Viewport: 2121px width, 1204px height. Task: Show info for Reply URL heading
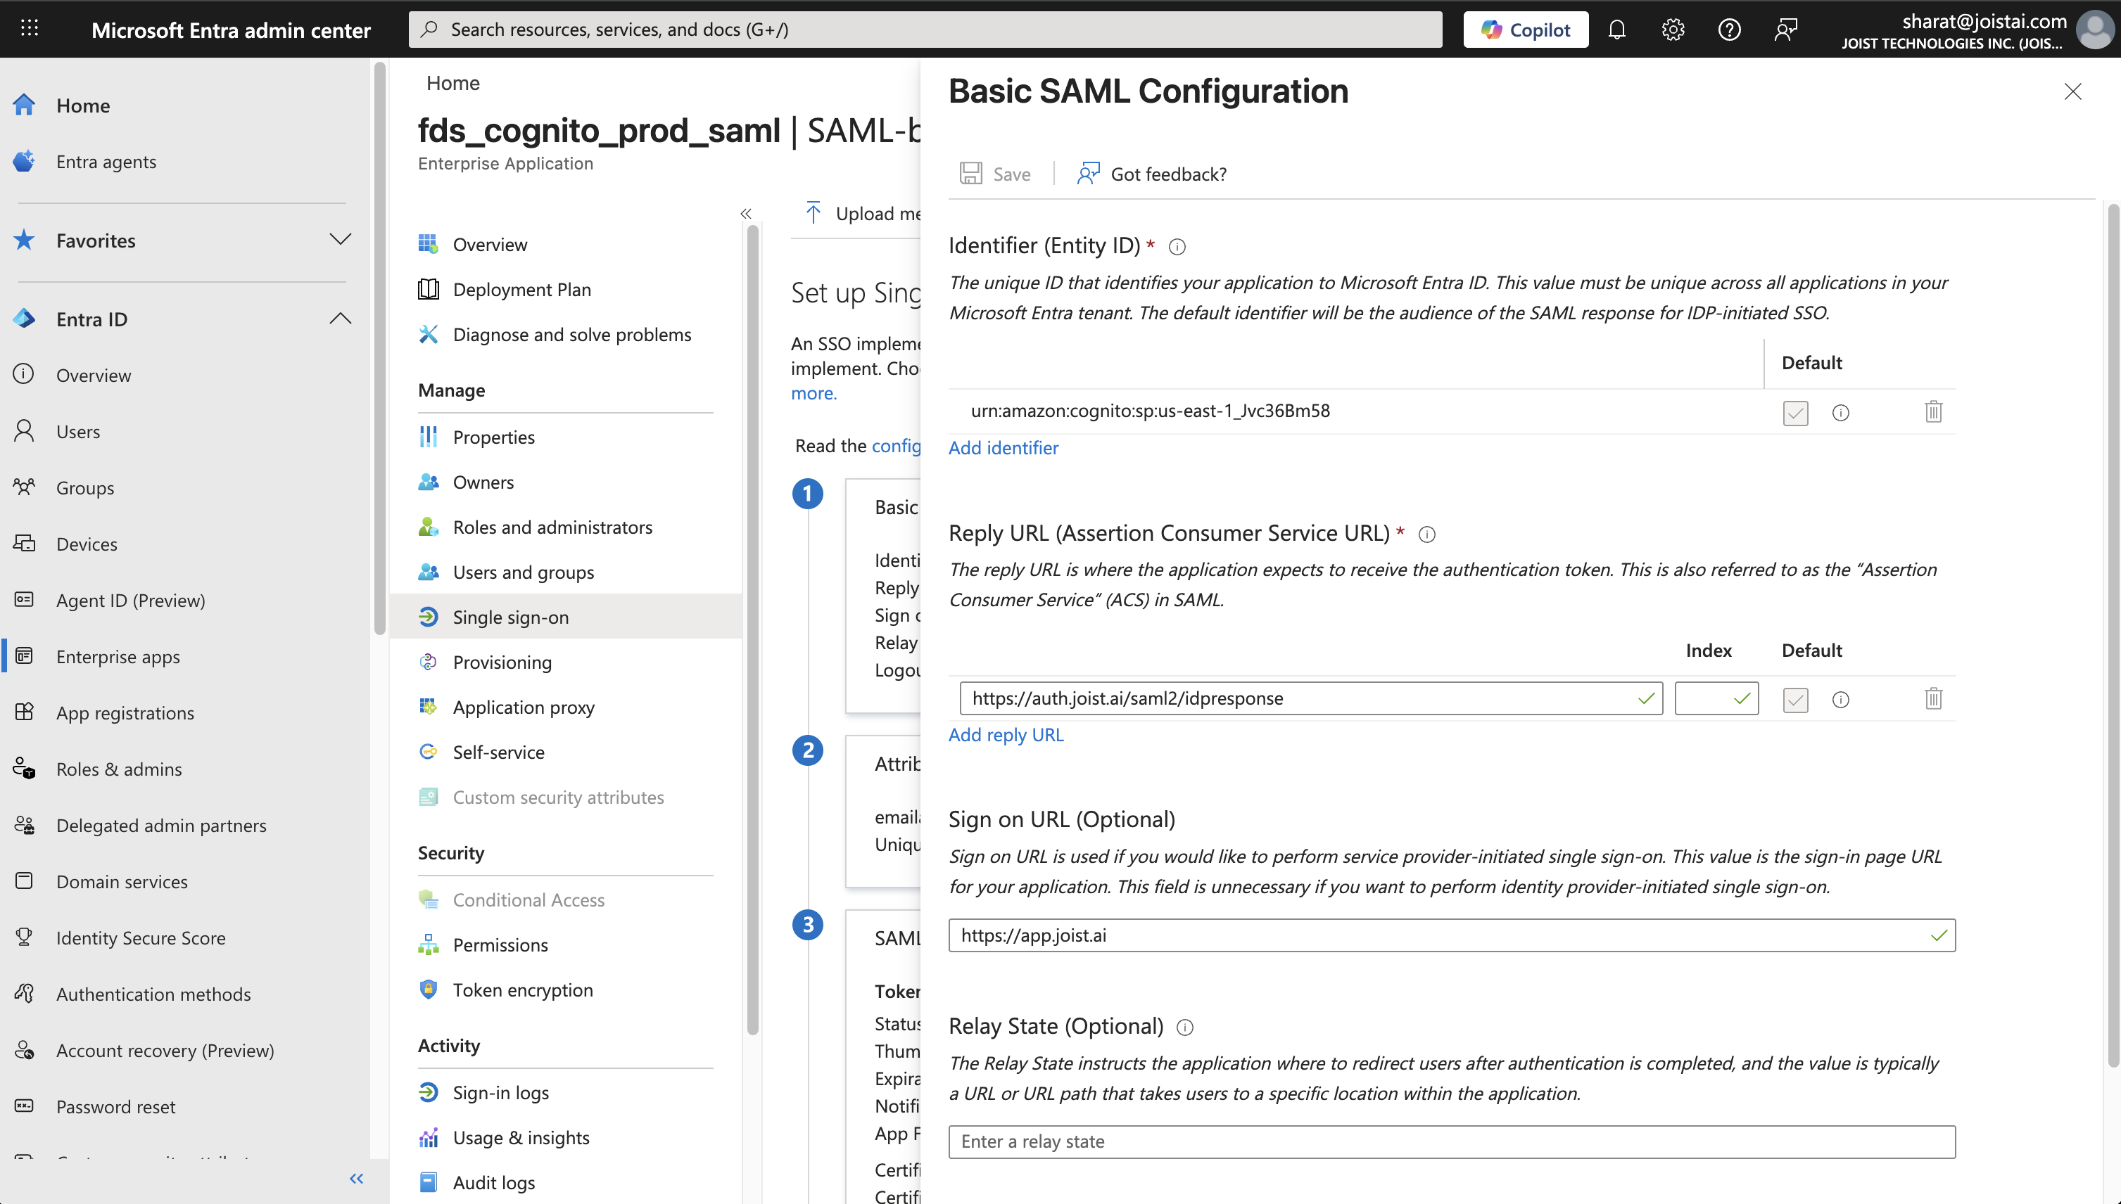tap(1427, 534)
